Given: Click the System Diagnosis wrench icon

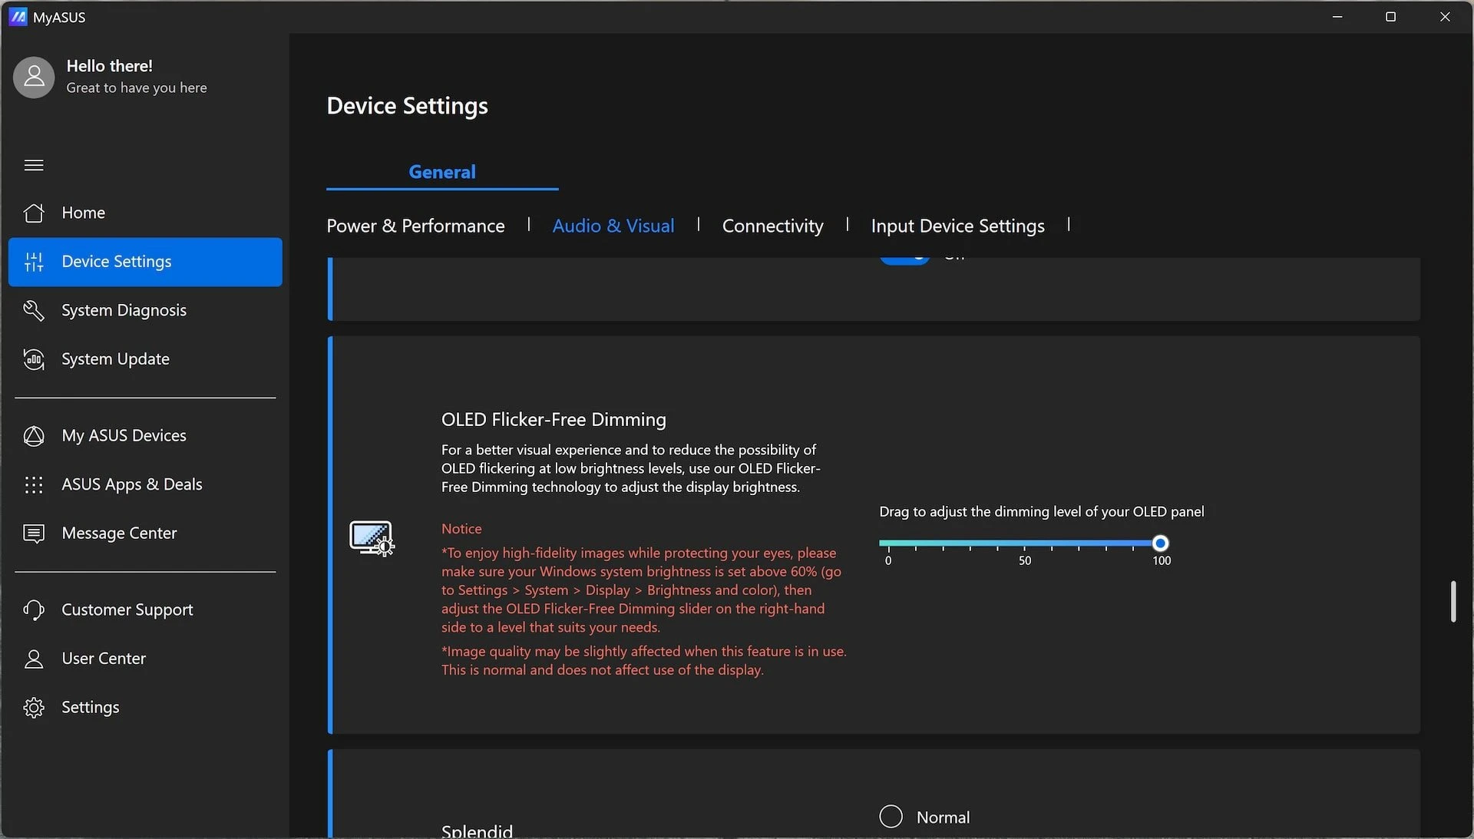Looking at the screenshot, I should (x=34, y=310).
